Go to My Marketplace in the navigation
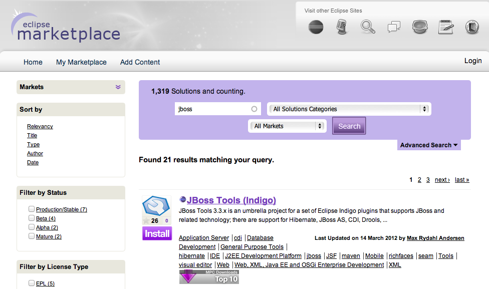The image size is (489, 289). (x=81, y=62)
